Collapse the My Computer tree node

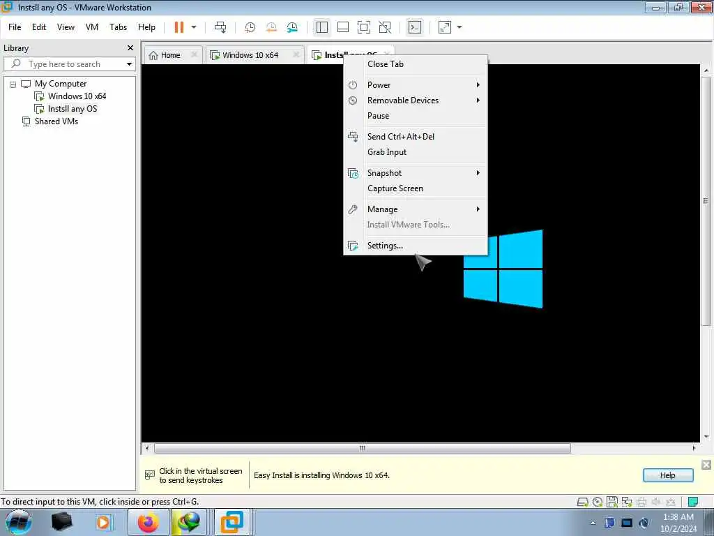tap(13, 84)
